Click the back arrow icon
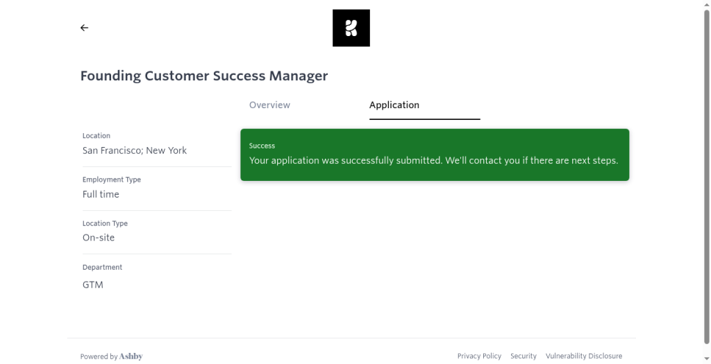 point(84,28)
